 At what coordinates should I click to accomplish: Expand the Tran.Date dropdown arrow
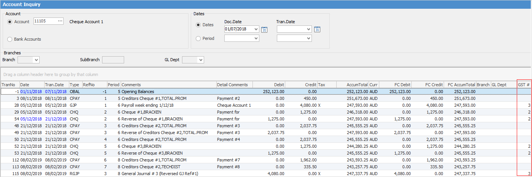(x=308, y=29)
